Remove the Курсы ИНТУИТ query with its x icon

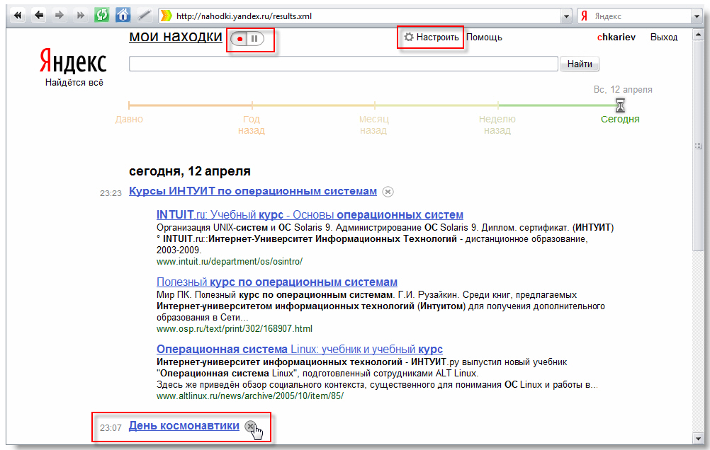coord(388,192)
